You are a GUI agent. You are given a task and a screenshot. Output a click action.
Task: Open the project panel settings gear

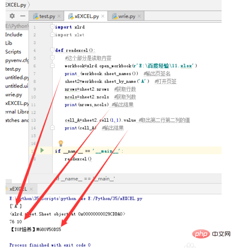click(x=12, y=16)
